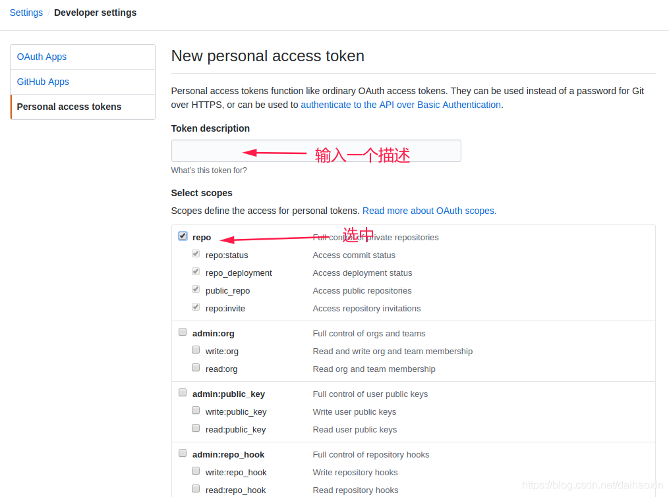
Task: Select Personal access tokens sidebar item
Action: [69, 107]
